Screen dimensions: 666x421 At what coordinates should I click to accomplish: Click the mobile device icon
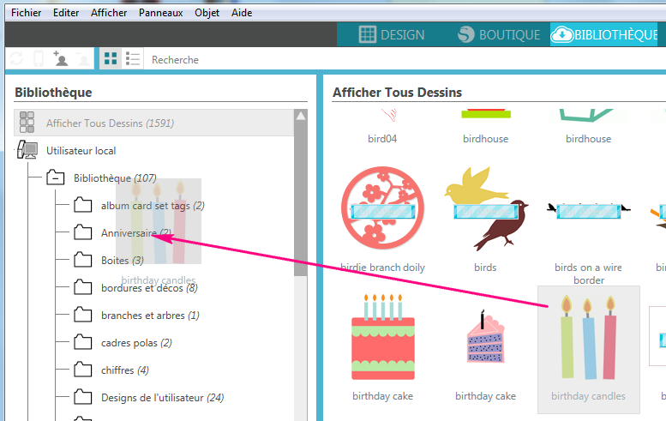[39, 58]
